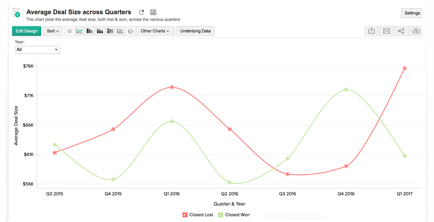The width and height of the screenshot is (434, 222).
Task: Open the Year filter dropdown
Action: (x=37, y=50)
